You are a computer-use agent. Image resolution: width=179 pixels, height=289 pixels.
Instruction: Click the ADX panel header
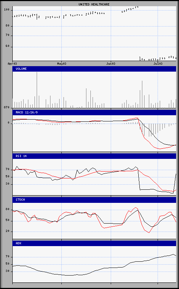[x=94, y=243]
